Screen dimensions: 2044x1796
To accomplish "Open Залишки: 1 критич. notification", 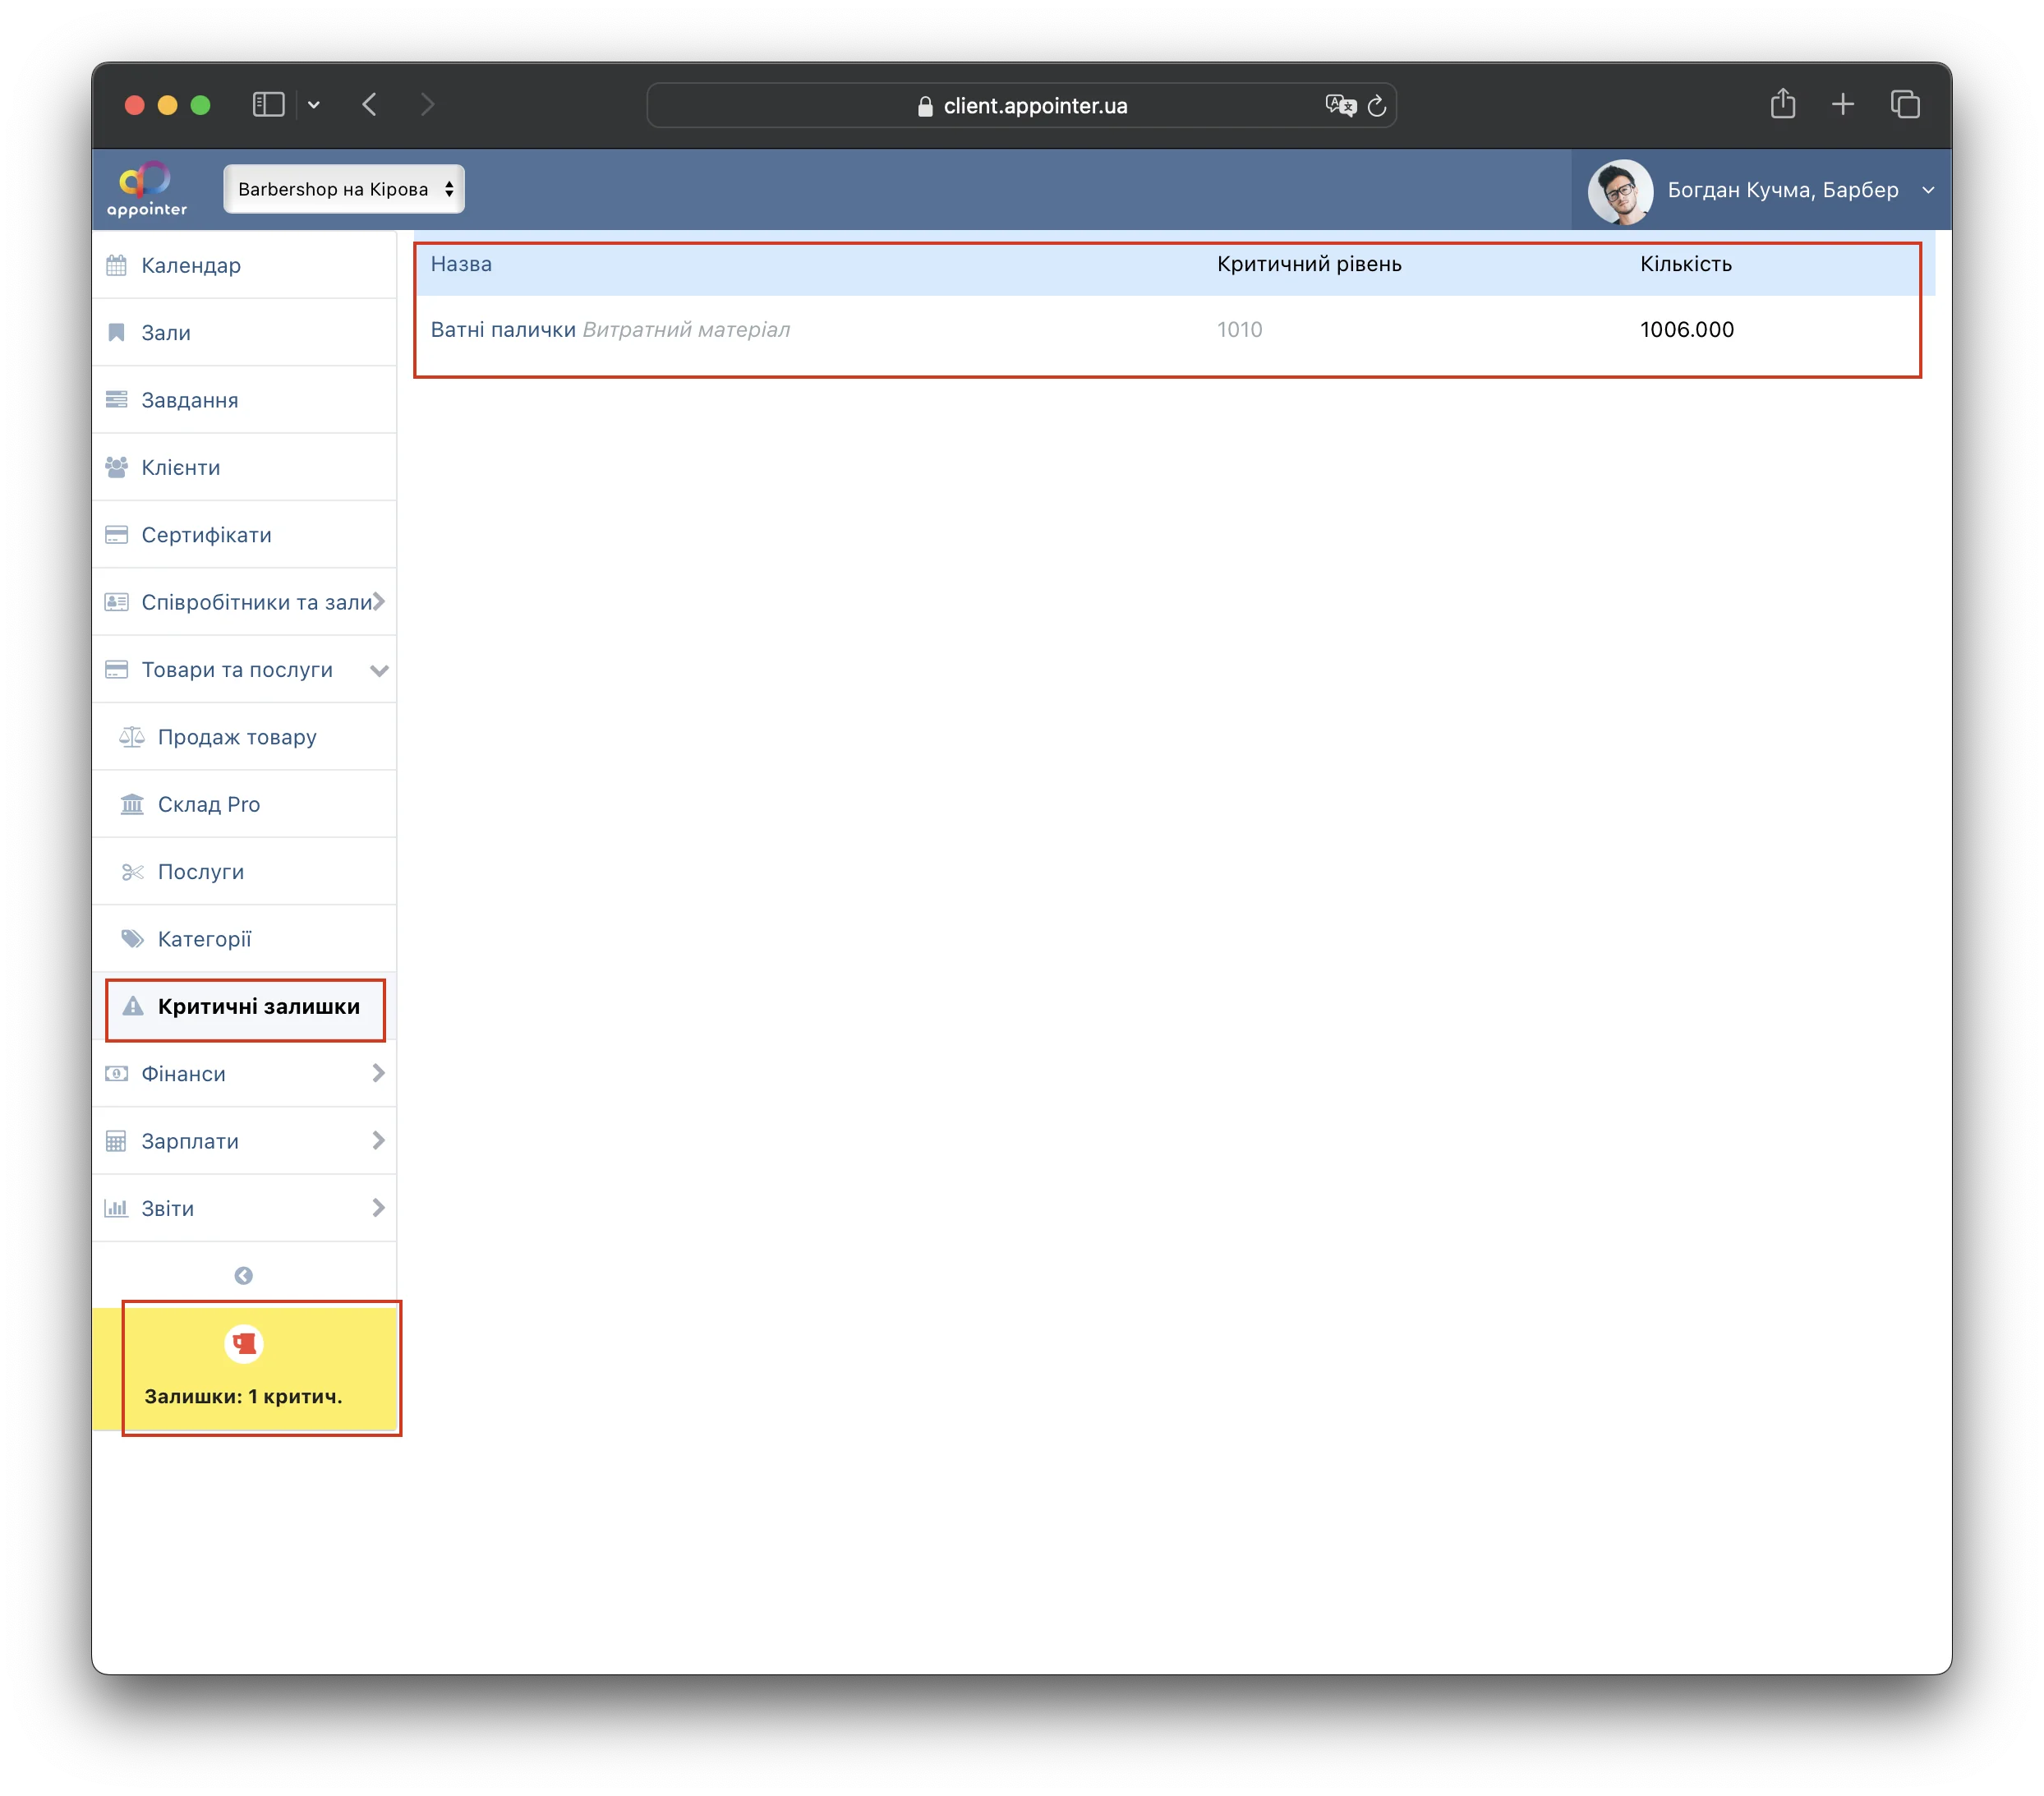I will [246, 1368].
